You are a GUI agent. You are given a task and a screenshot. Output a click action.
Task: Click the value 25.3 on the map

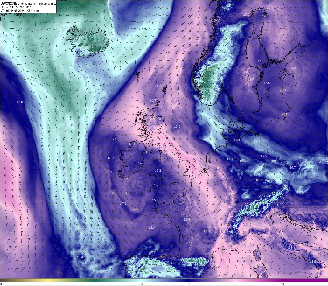tap(246, 15)
